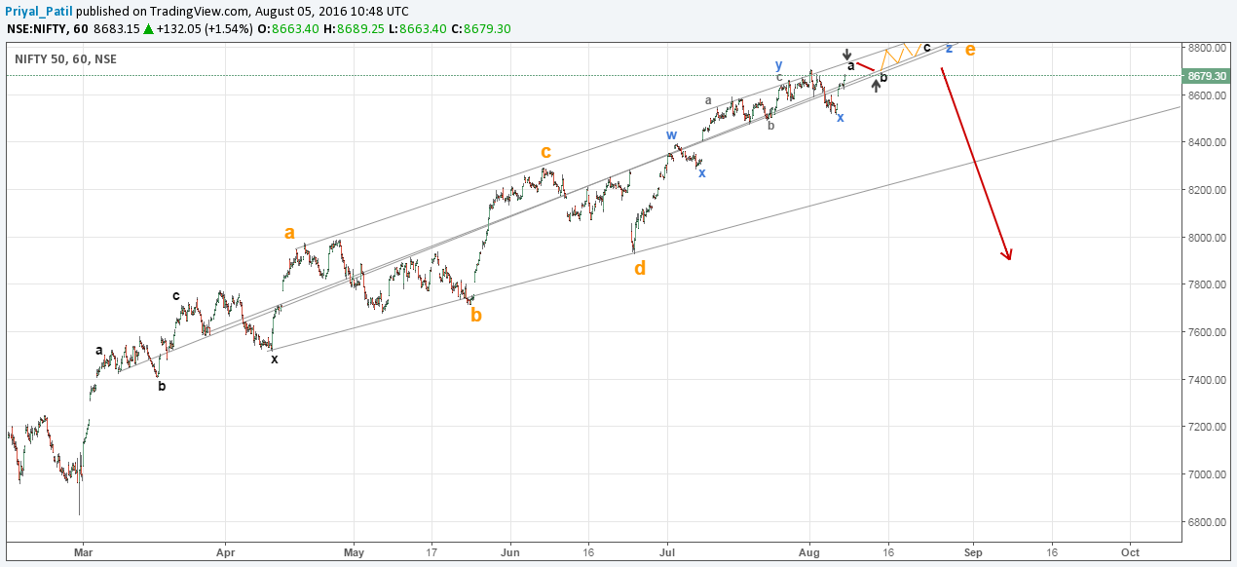Select the blue wave label z
Image resolution: width=1237 pixels, height=567 pixels.
tap(949, 49)
